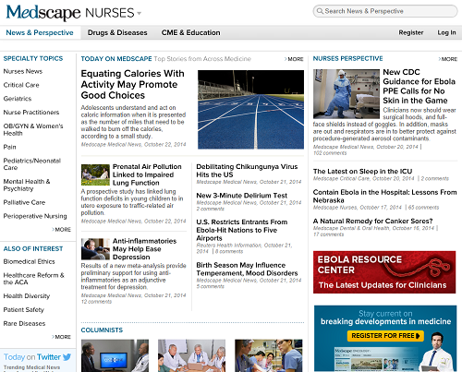Click the blue running track photo
The image size is (462, 372).
(x=250, y=110)
